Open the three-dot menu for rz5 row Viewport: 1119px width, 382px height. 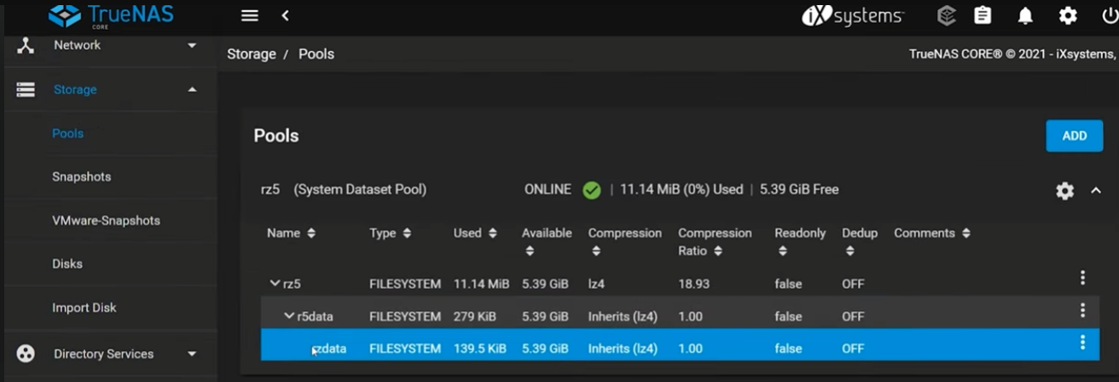tap(1082, 277)
